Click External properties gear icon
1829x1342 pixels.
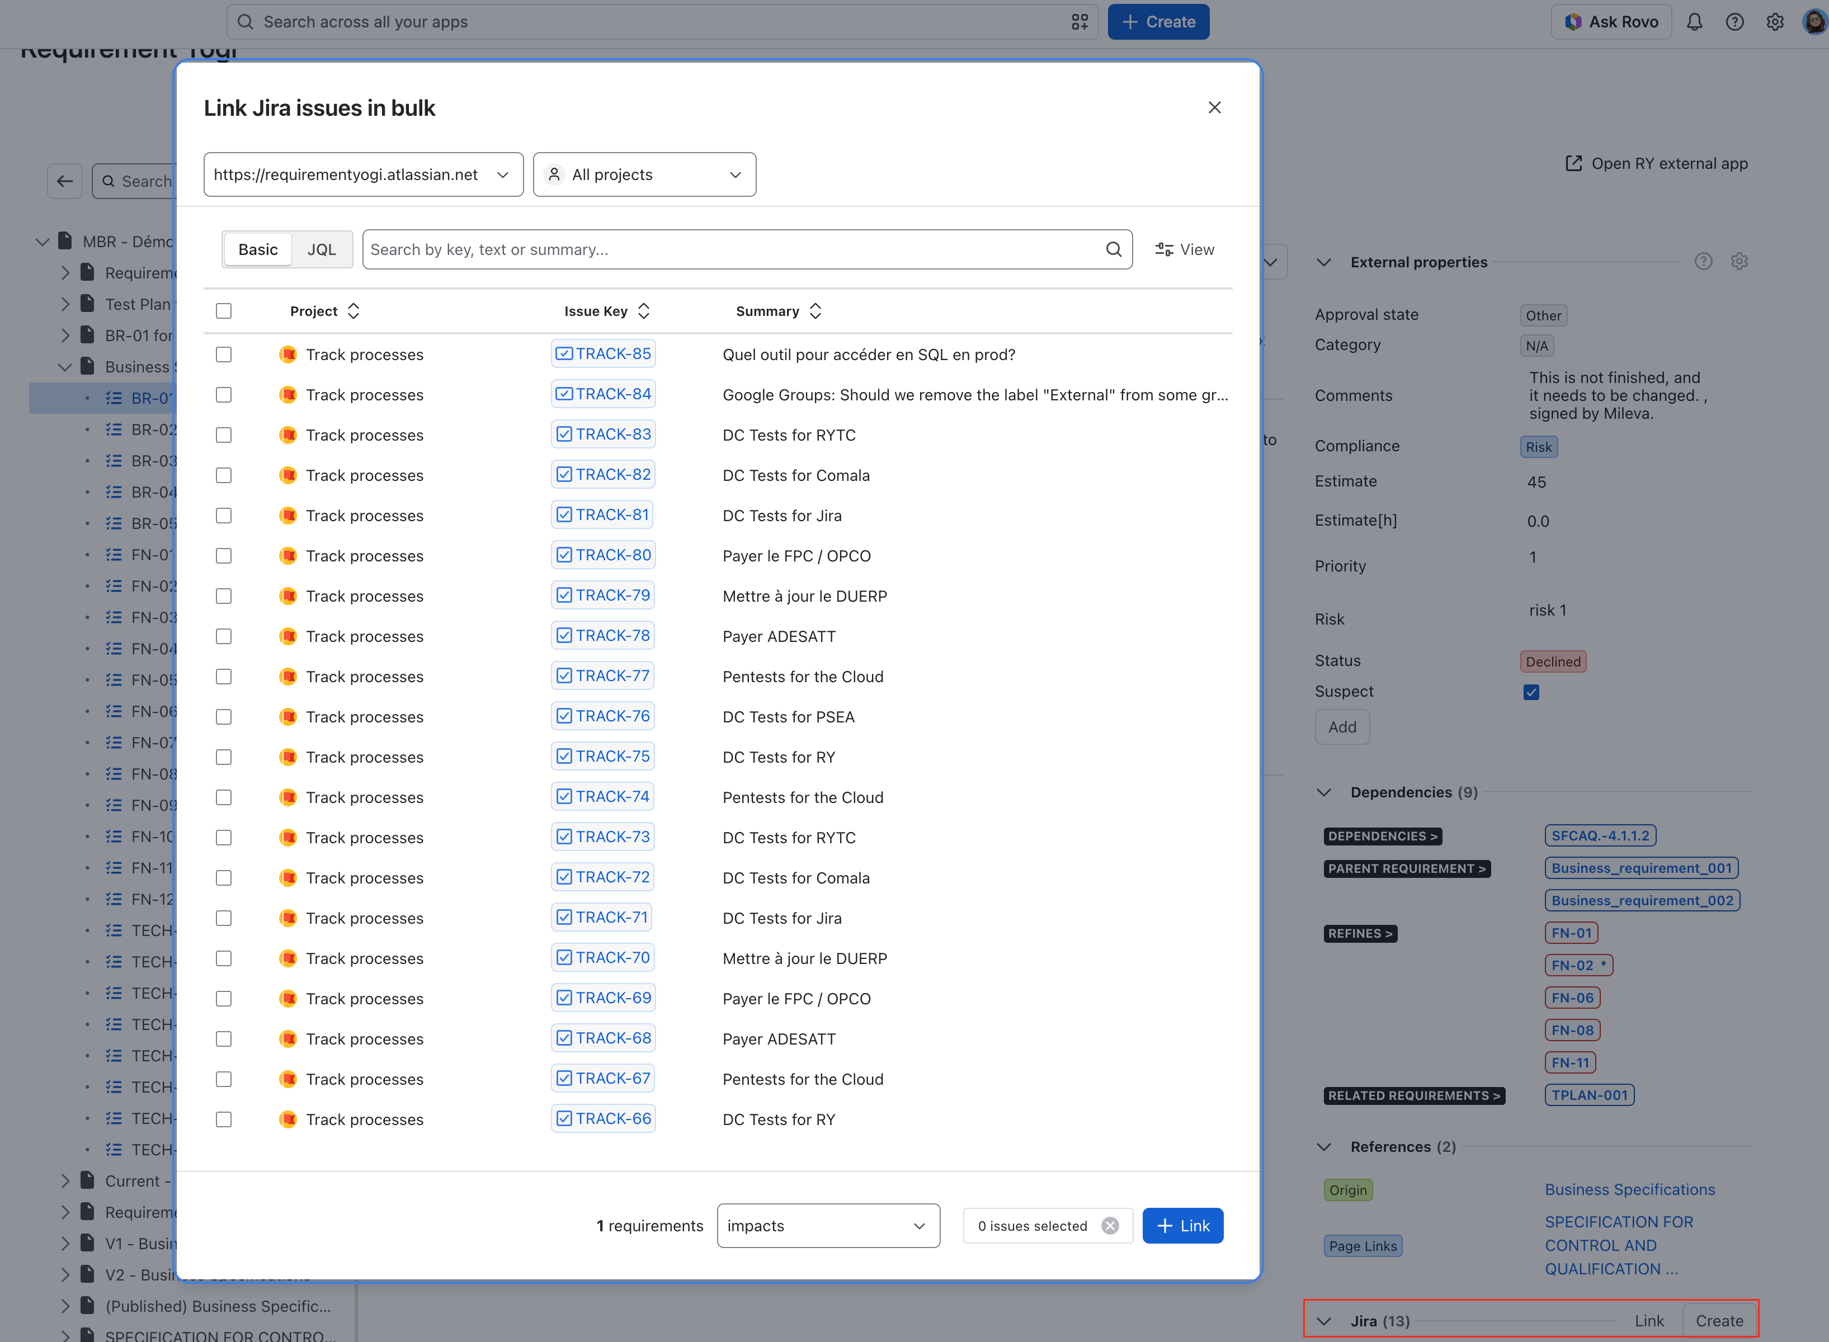click(x=1739, y=262)
